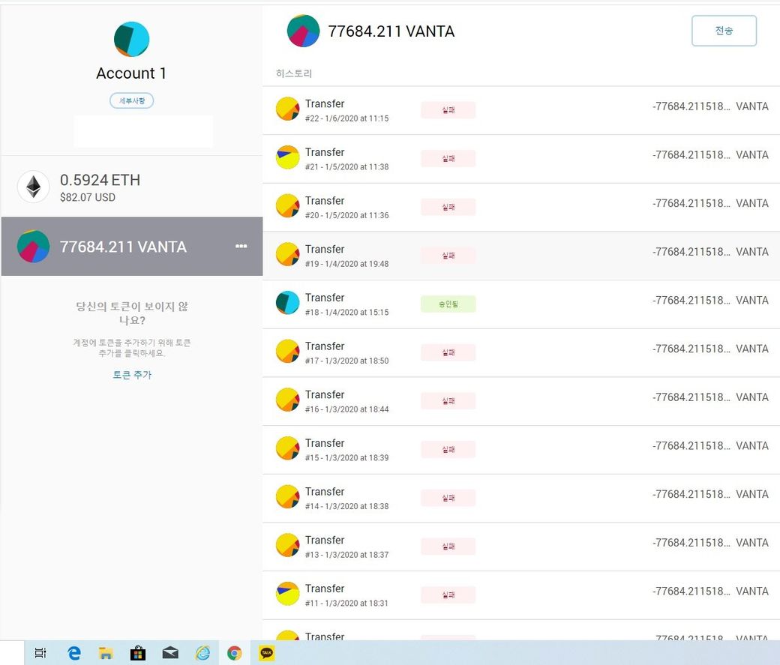This screenshot has width=780, height=665.
Task: Click the VANTA token icon in header
Action: pyautogui.click(x=303, y=31)
